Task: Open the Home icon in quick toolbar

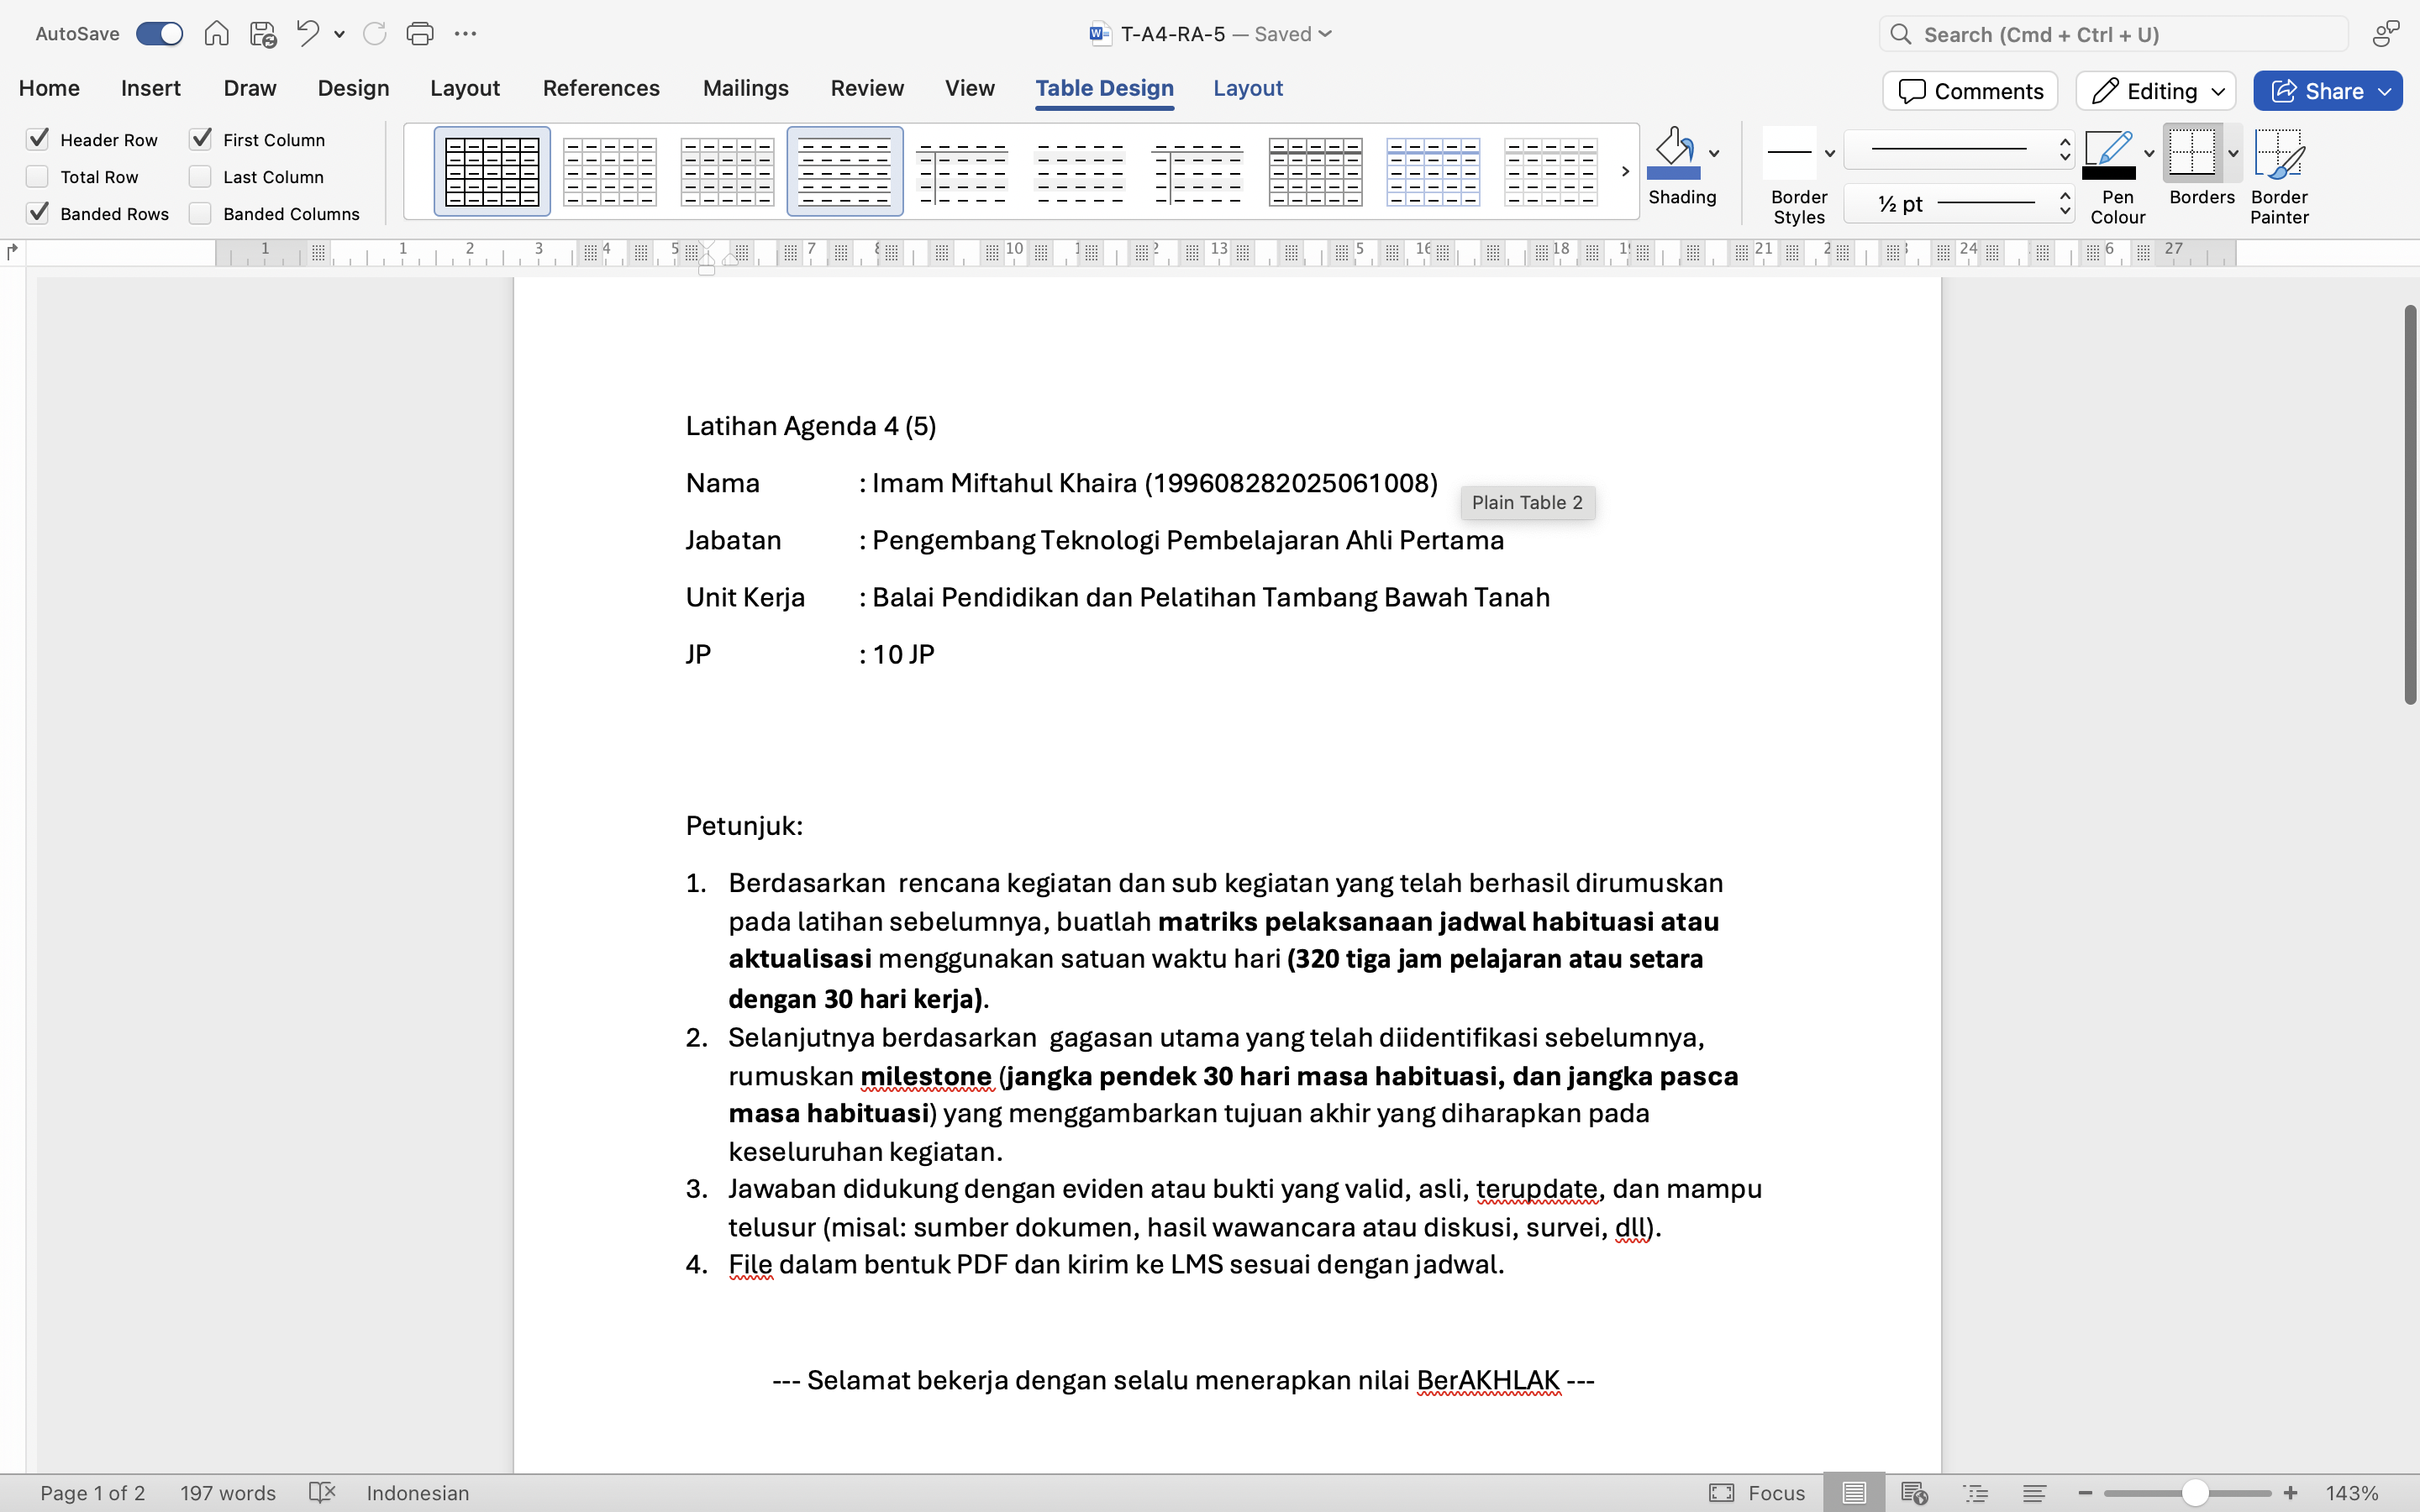Action: (x=216, y=34)
